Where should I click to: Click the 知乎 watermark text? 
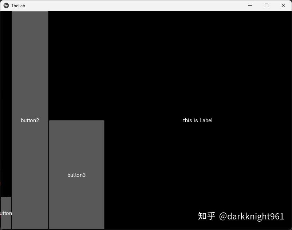click(x=206, y=216)
